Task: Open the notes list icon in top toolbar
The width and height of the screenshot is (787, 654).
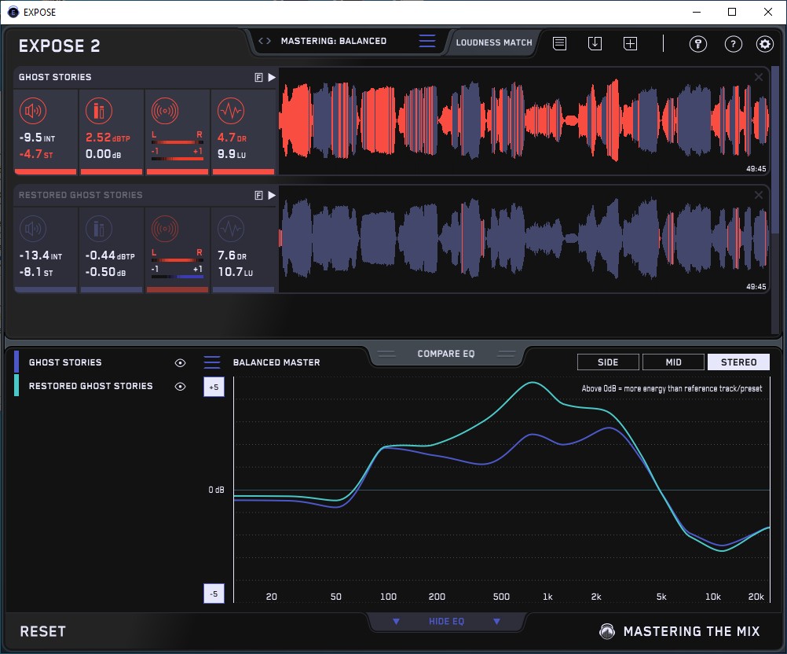Action: 559,44
